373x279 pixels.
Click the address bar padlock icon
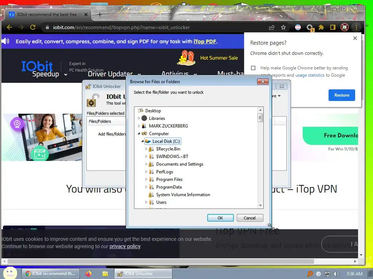pyautogui.click(x=47, y=27)
